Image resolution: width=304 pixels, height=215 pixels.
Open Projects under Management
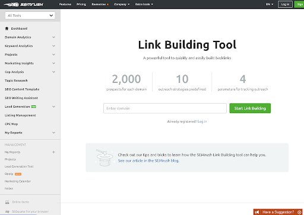[10, 159]
